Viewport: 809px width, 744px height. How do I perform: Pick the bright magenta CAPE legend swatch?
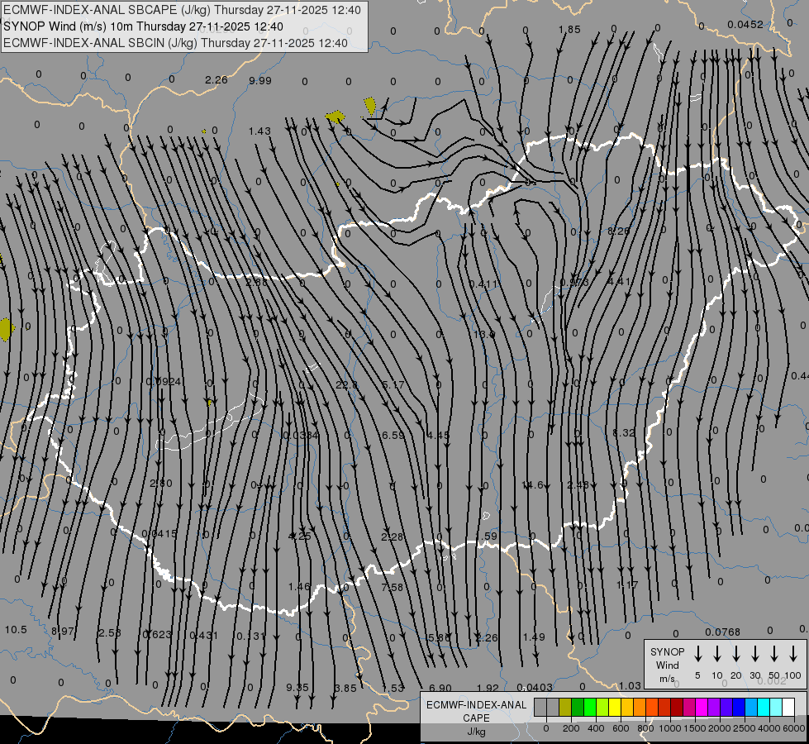(702, 708)
